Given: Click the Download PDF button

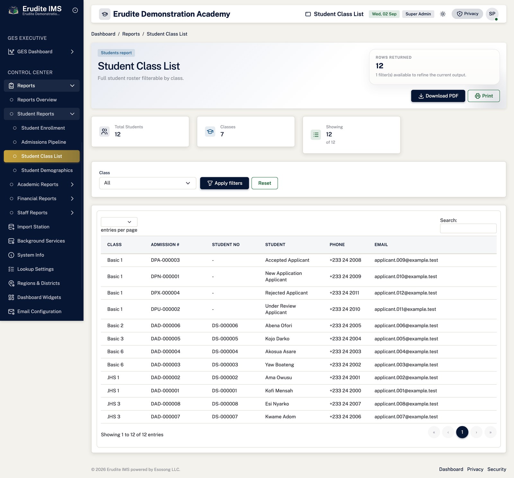Looking at the screenshot, I should click(438, 96).
